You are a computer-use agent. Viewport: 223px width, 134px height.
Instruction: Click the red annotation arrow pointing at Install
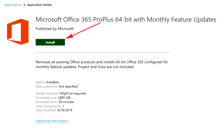click(83, 31)
